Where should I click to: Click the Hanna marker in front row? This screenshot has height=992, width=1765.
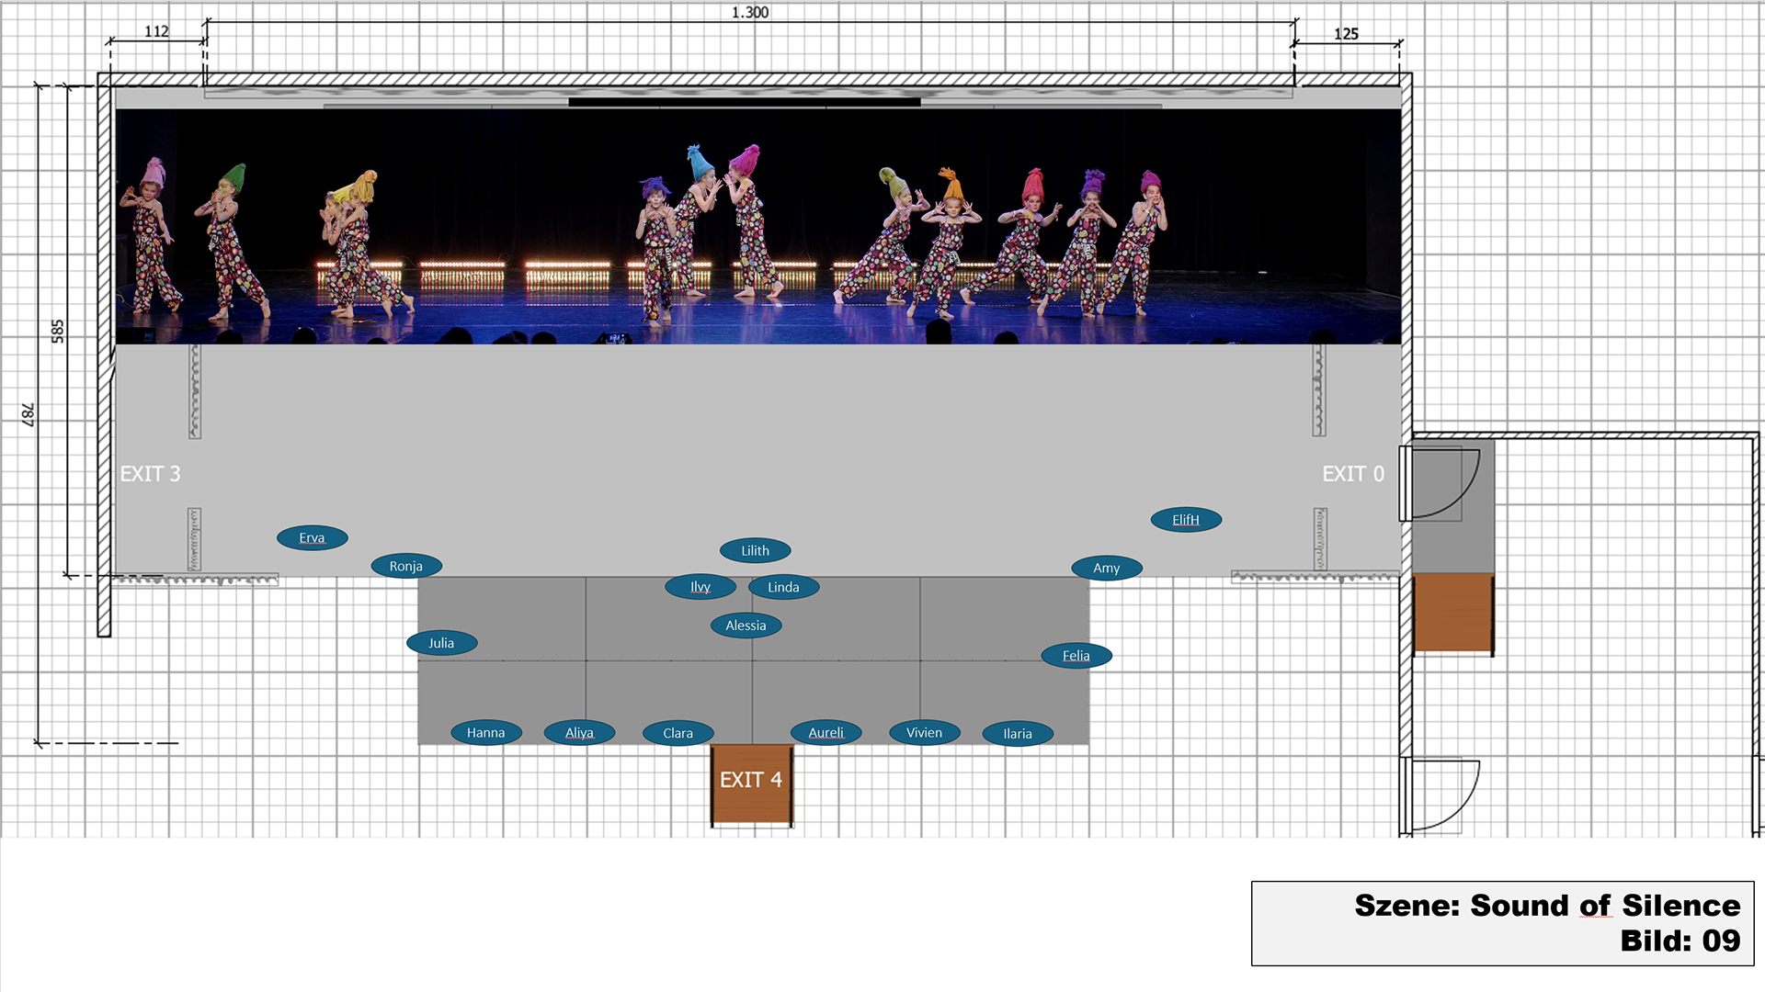[485, 733]
